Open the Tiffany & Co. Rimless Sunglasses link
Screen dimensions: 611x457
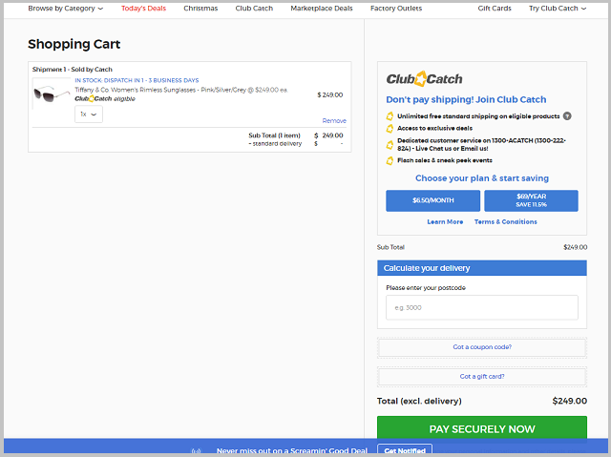click(x=181, y=90)
